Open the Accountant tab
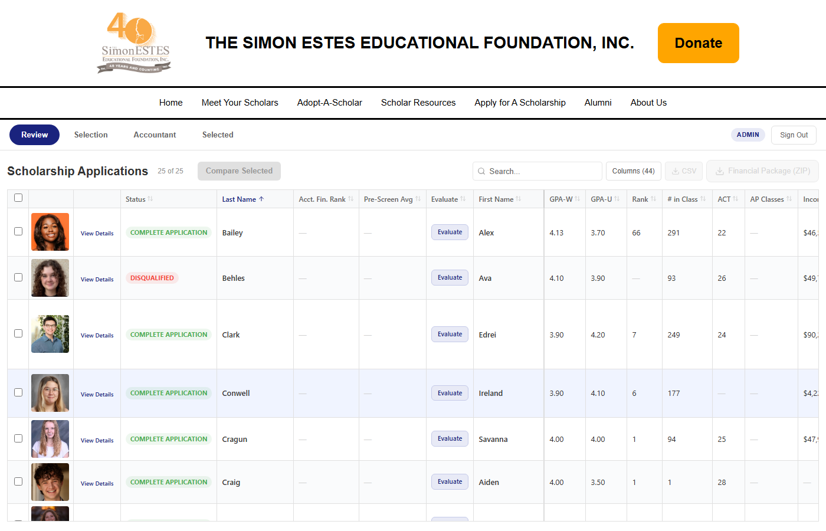This screenshot has width=826, height=531. click(155, 135)
